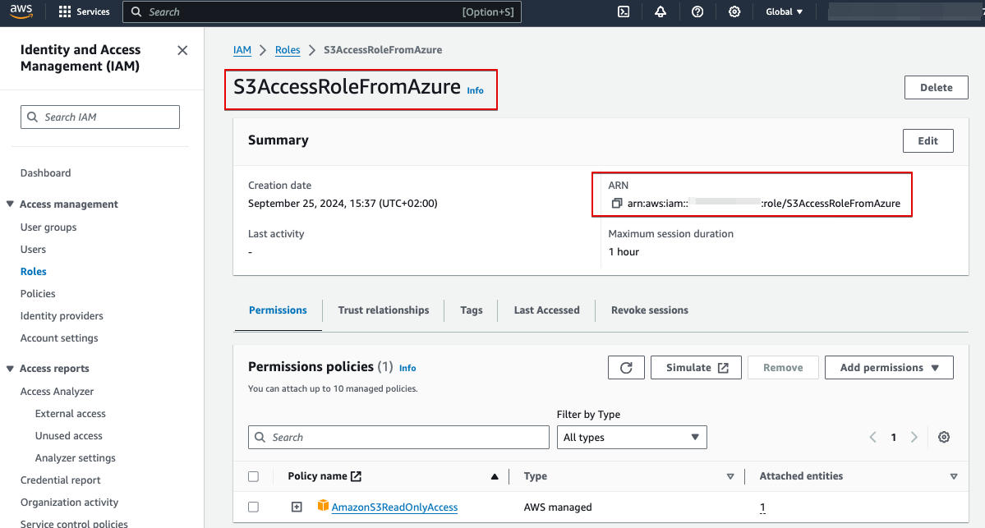Expand details for AmazonS3ReadOnlyAccess policy
The width and height of the screenshot is (985, 528).
[x=297, y=507]
